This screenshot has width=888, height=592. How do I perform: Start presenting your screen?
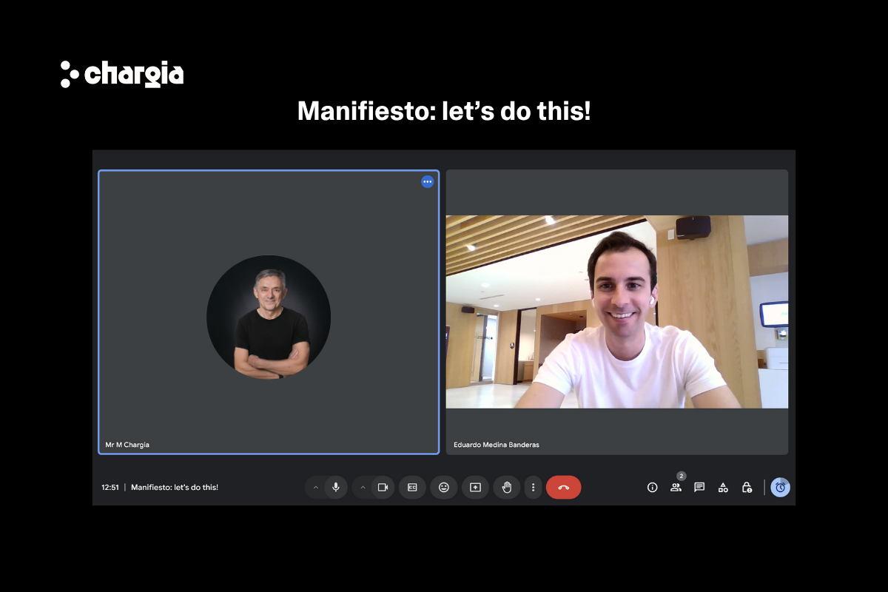(475, 487)
